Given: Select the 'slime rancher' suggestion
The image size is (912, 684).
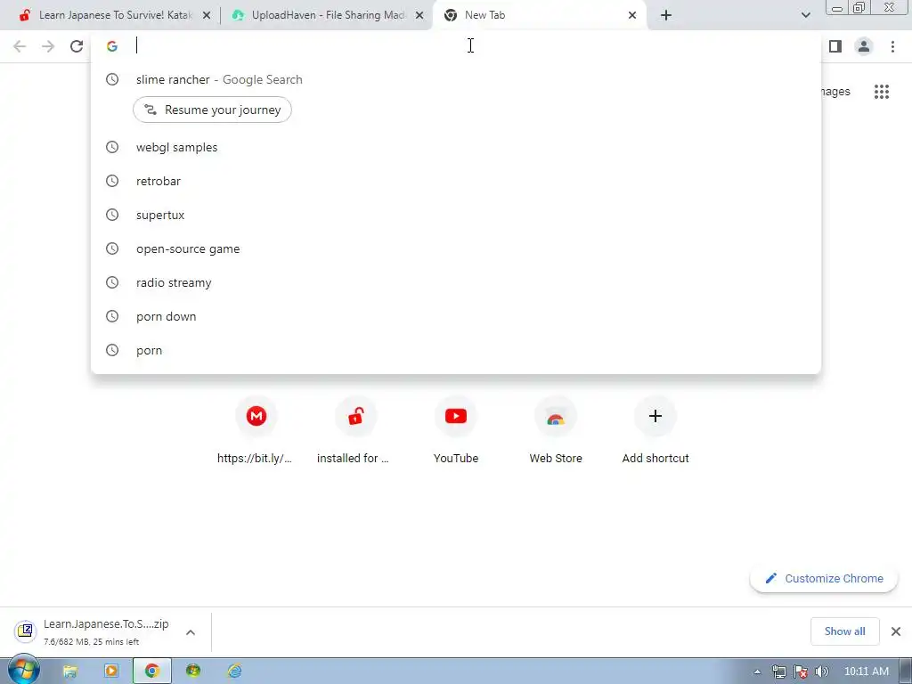Looking at the screenshot, I should coord(455,79).
